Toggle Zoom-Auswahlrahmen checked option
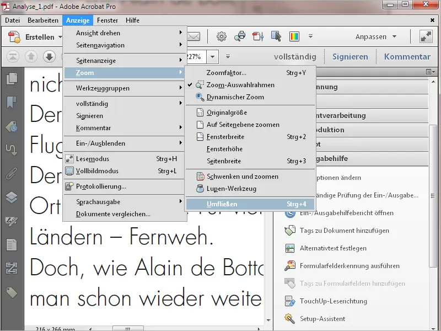This screenshot has height=331, width=441. pos(250,85)
